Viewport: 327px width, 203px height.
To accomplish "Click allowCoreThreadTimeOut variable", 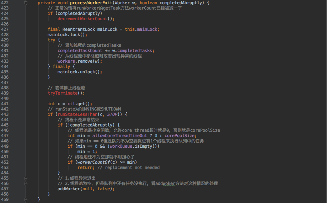I will point(120,136).
